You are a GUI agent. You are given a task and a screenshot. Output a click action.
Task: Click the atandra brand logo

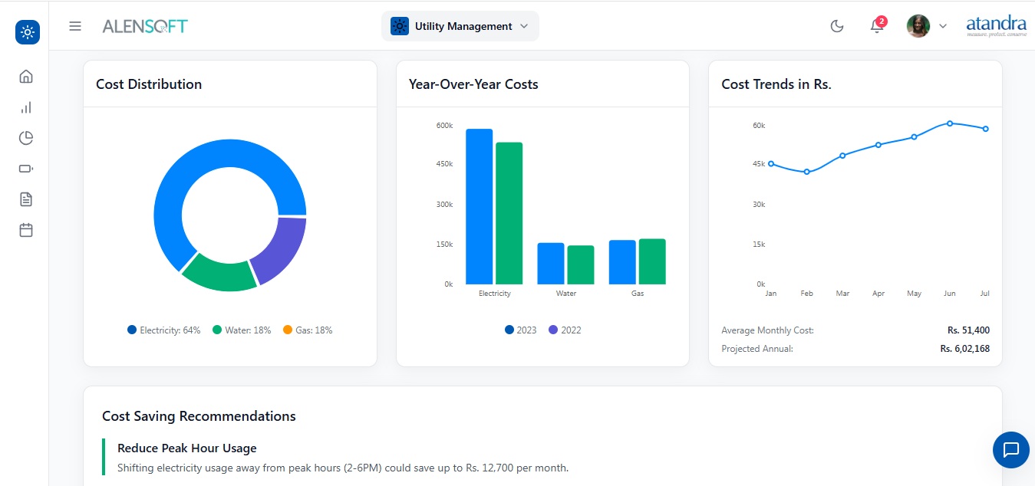[996, 26]
